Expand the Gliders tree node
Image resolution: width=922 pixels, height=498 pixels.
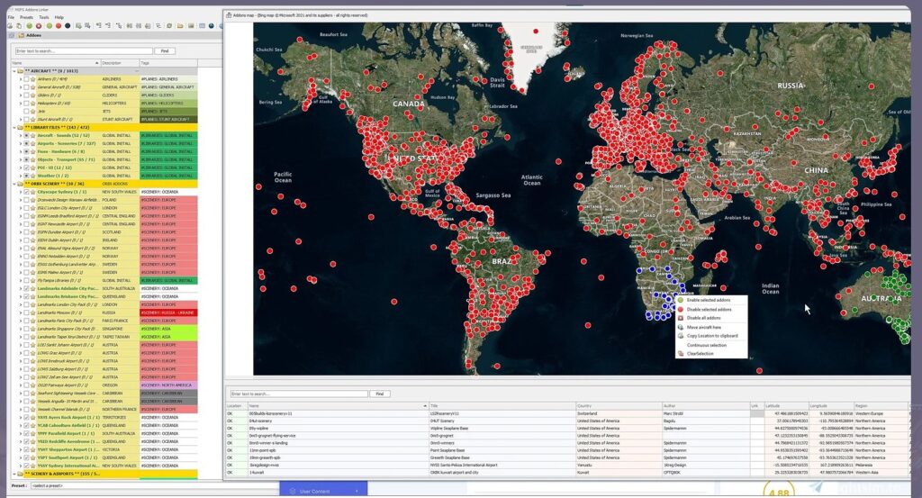[x=21, y=95]
